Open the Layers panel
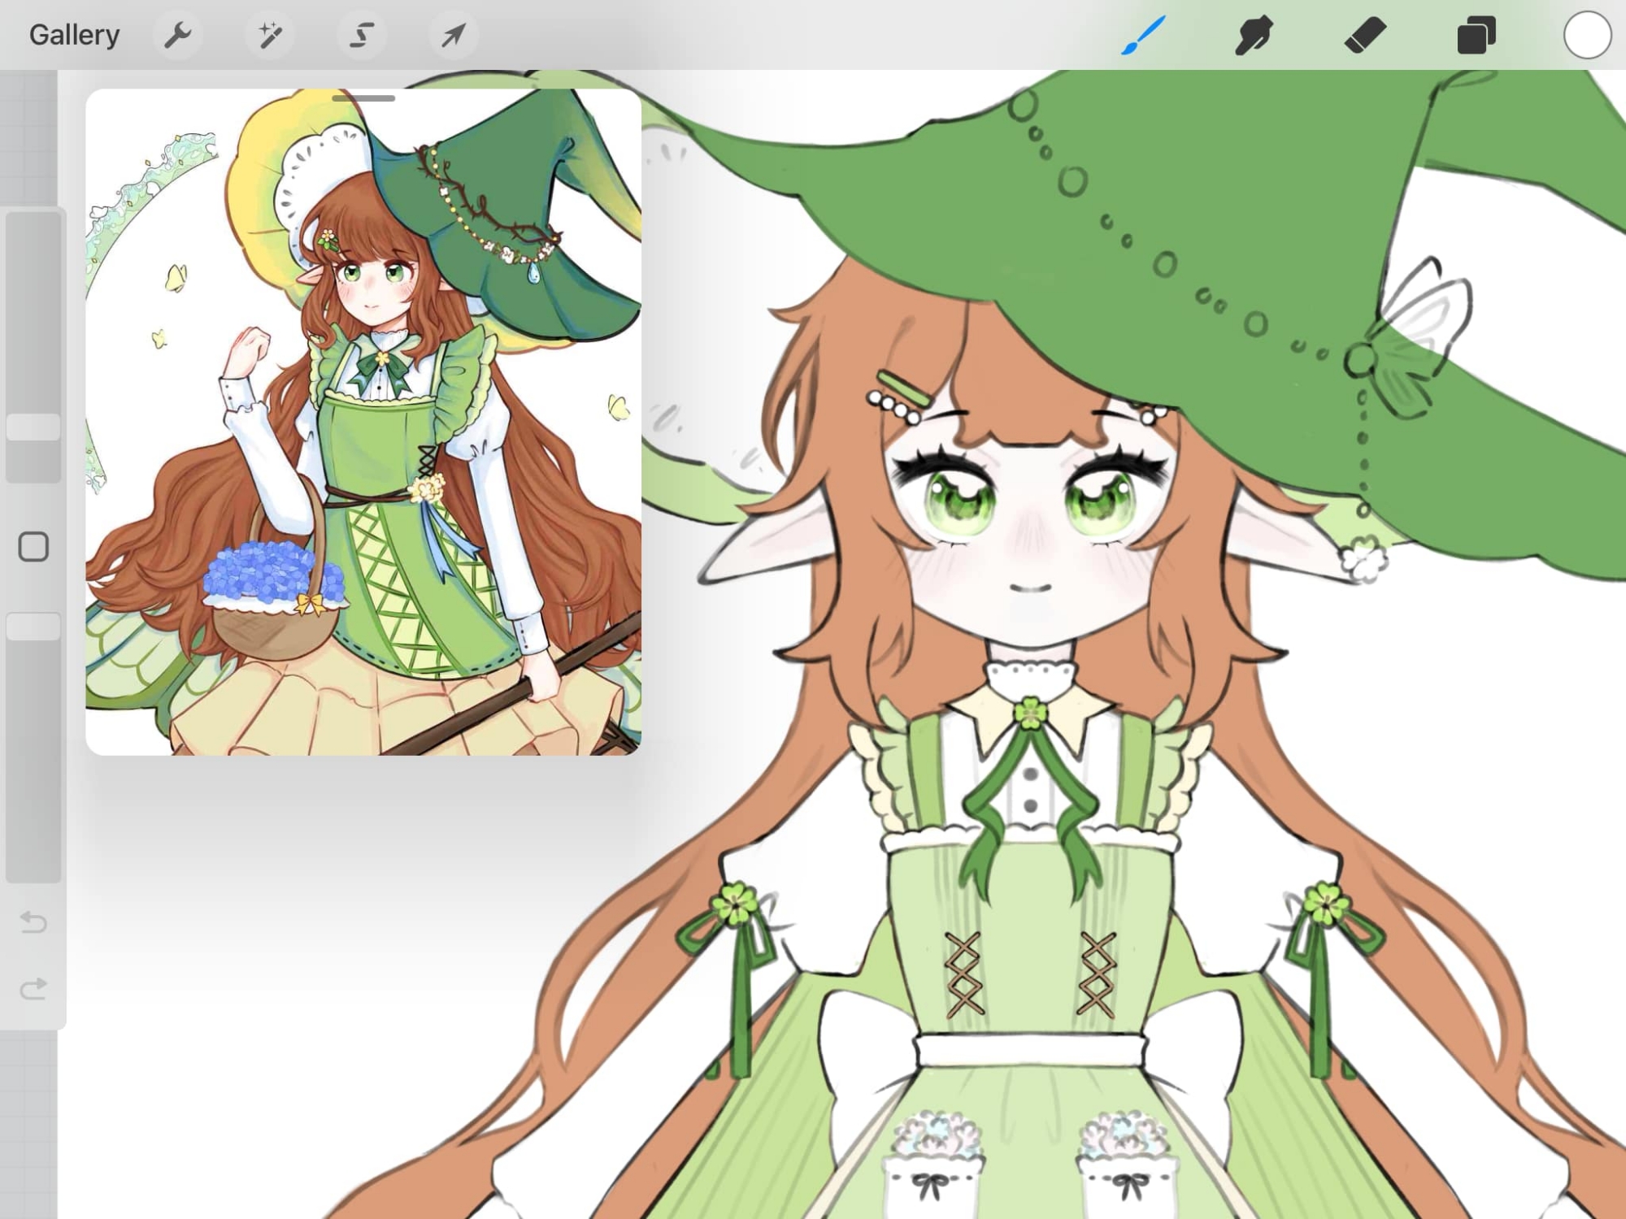This screenshot has width=1626, height=1219. 1476,35
